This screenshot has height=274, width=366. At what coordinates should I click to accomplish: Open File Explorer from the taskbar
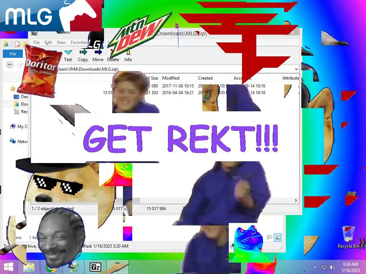pos(29,267)
